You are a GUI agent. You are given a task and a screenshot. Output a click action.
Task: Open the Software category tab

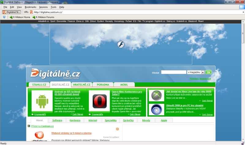(x=57, y=120)
